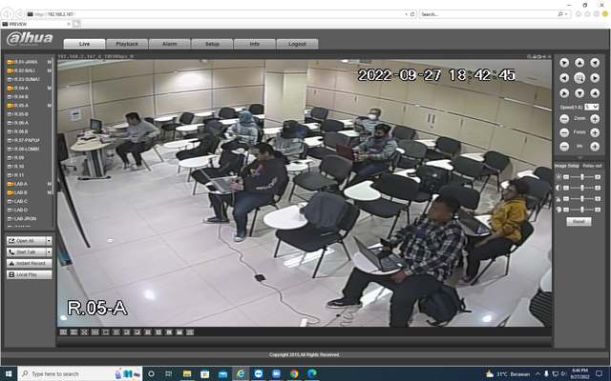Switch to the Live tab
The height and width of the screenshot is (381, 611).
84,44
